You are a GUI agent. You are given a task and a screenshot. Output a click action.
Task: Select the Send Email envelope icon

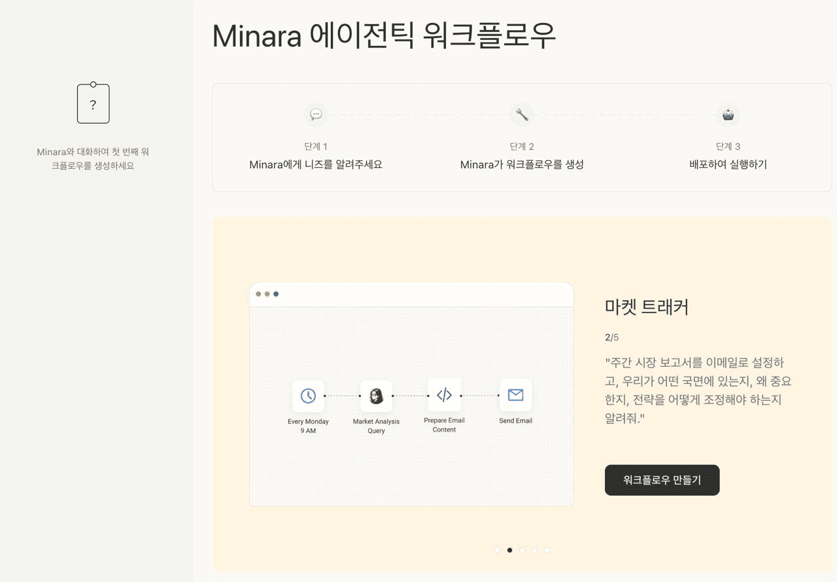[515, 395]
